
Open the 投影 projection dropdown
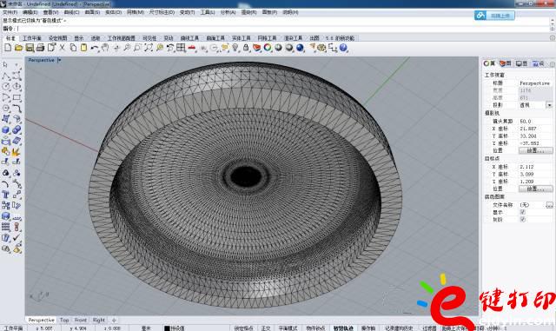coord(549,105)
